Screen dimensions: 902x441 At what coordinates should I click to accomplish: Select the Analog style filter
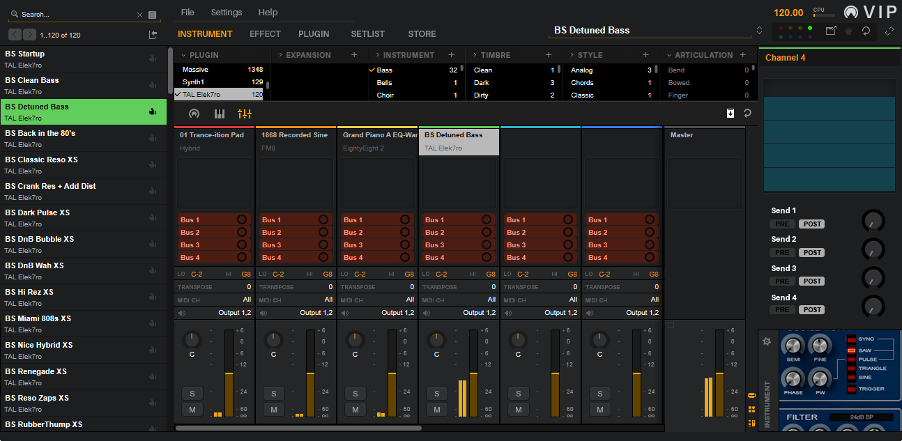click(x=611, y=70)
